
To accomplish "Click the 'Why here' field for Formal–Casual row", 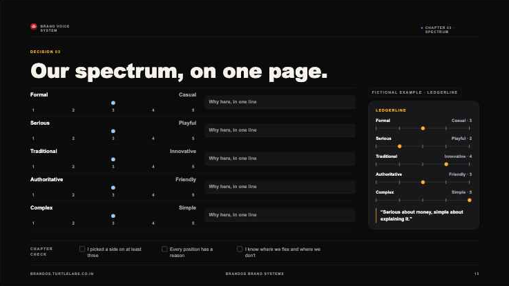I will click(x=280, y=102).
